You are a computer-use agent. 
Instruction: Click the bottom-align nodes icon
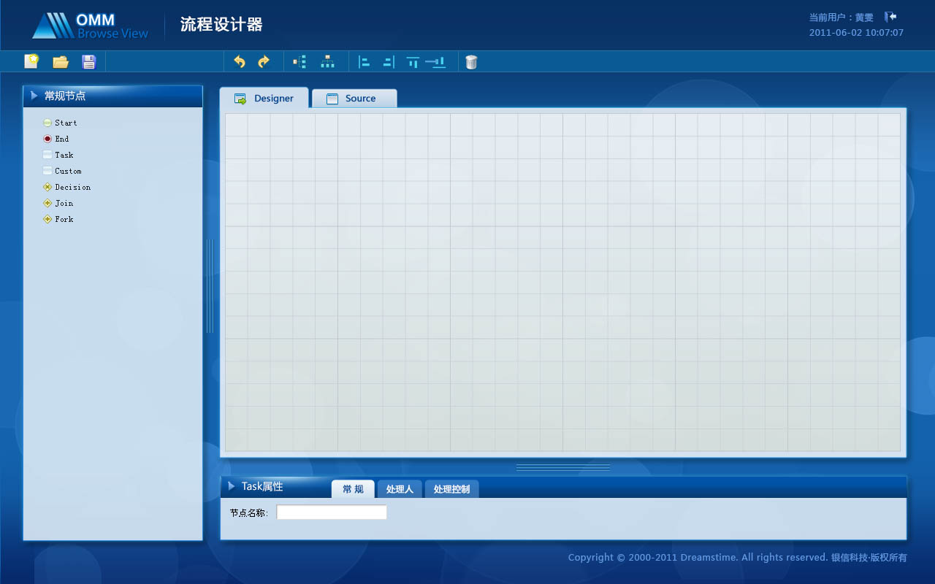coord(436,61)
